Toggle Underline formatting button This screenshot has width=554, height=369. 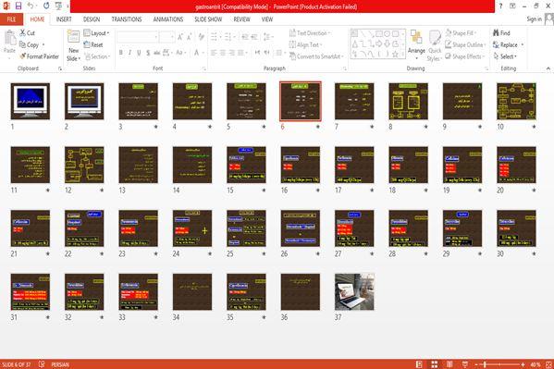(140, 53)
